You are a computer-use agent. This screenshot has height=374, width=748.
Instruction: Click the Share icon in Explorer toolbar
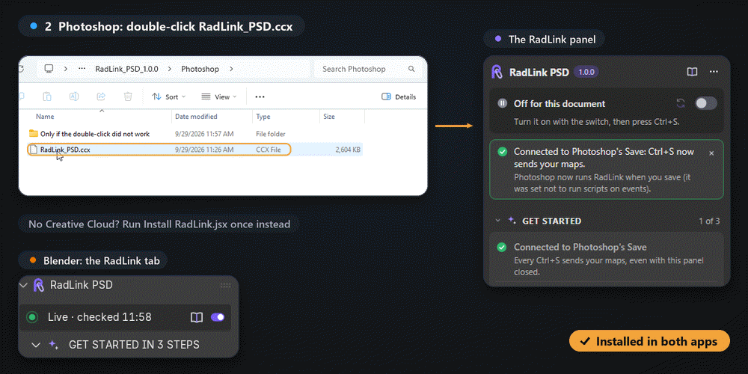point(101,96)
